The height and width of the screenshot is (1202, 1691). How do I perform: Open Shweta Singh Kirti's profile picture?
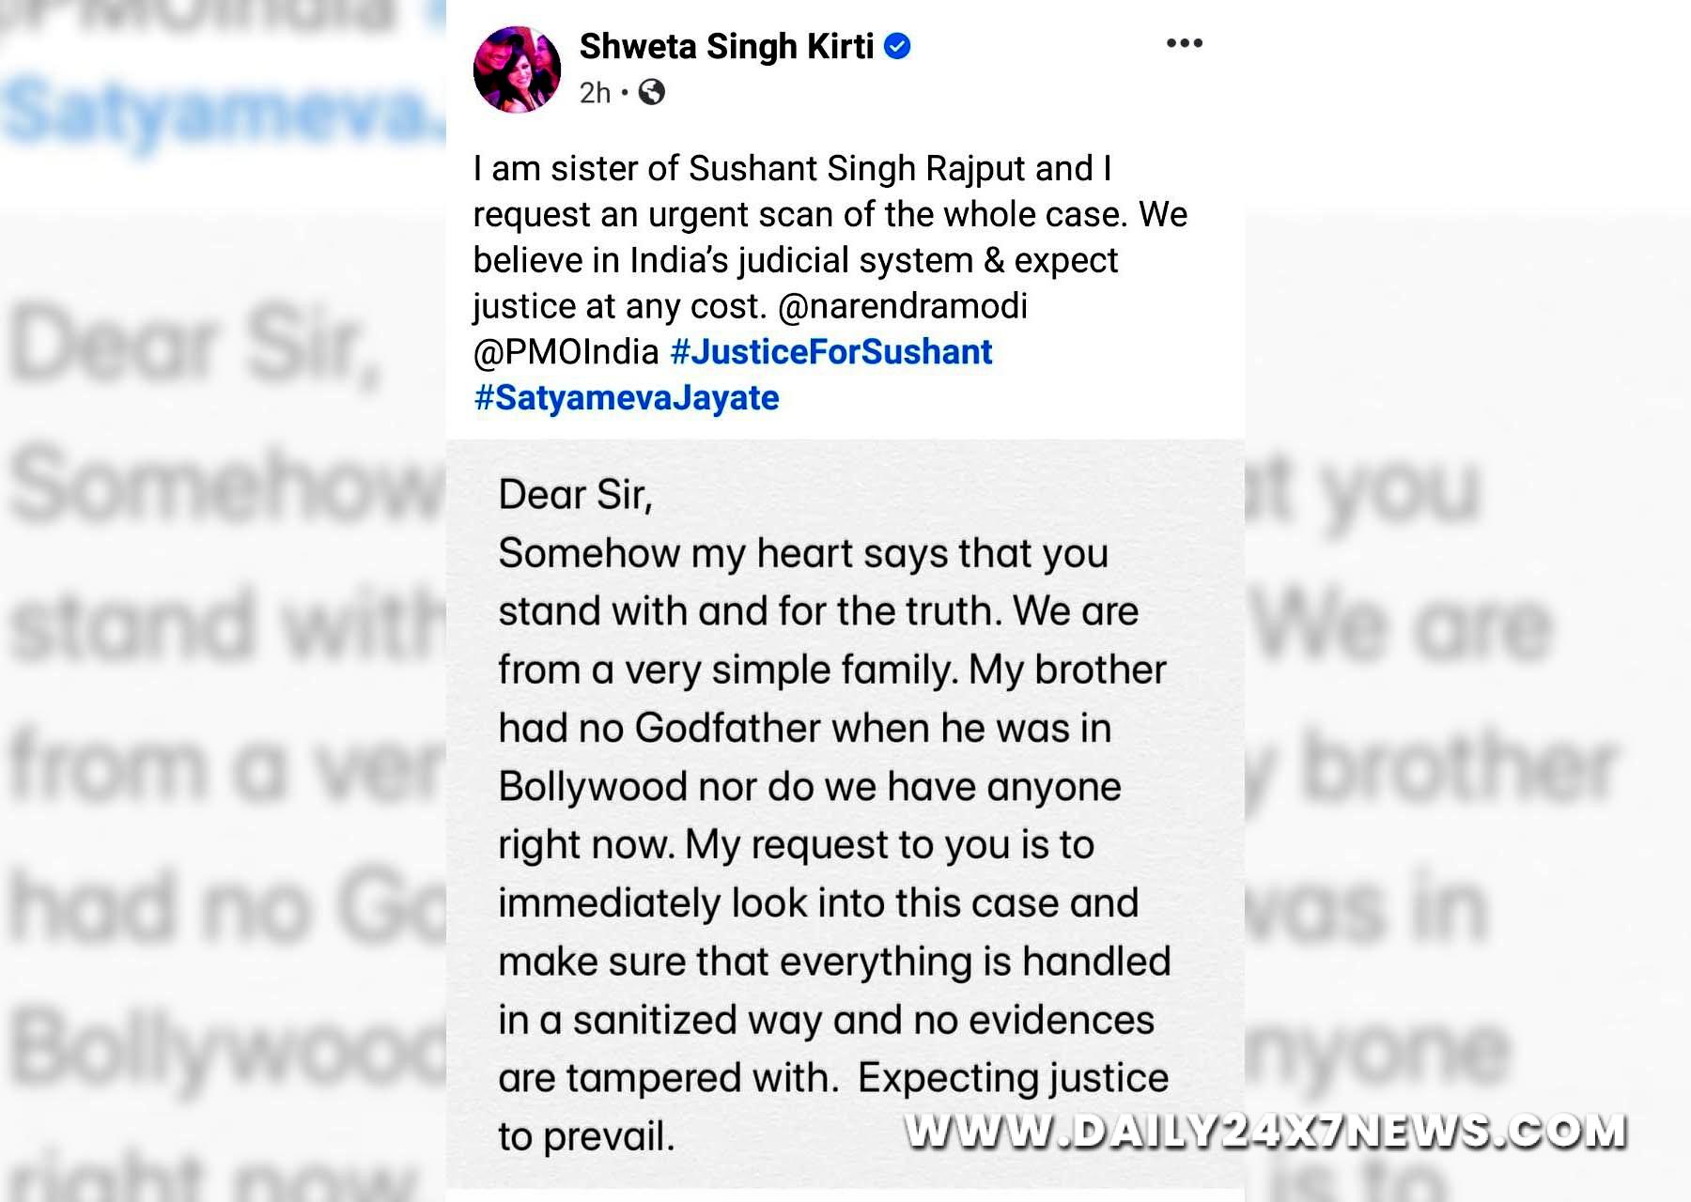coord(517,69)
